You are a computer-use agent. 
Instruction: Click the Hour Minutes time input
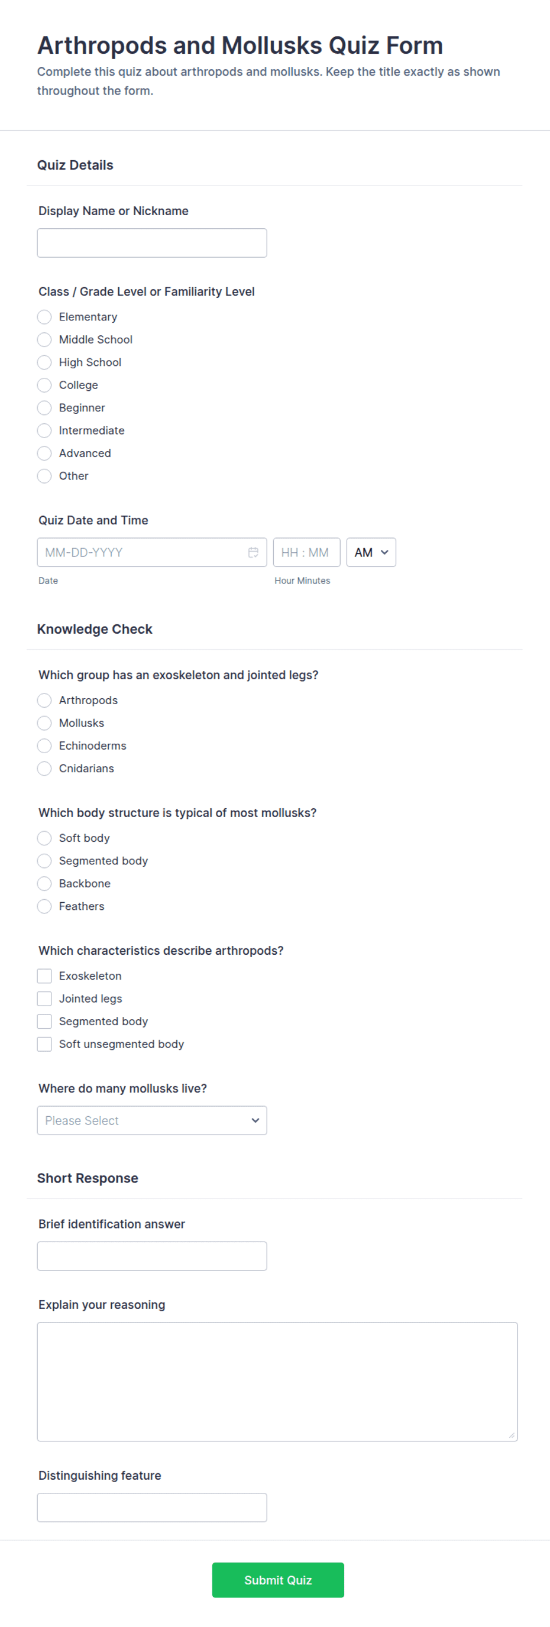pos(307,552)
